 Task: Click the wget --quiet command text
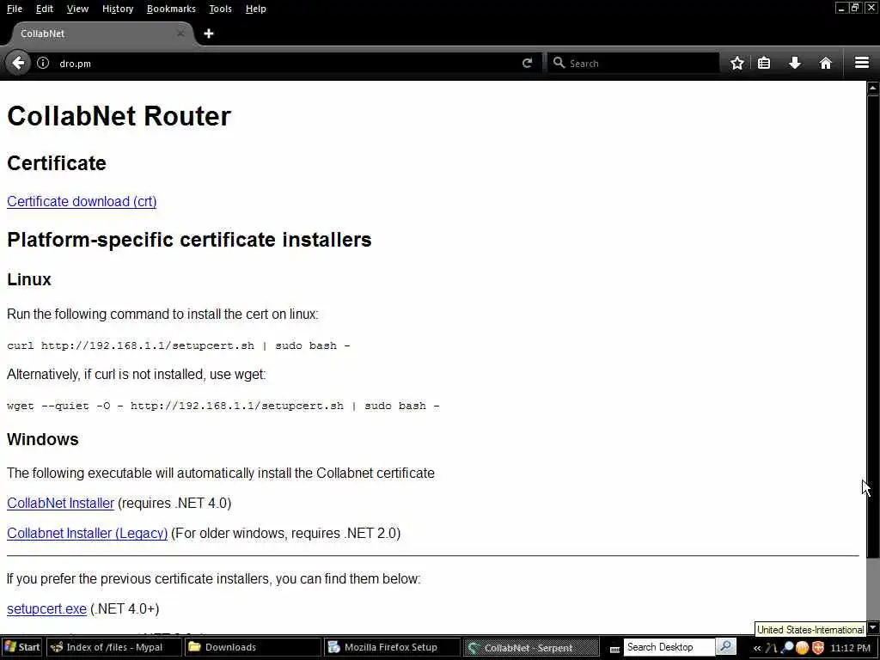[x=223, y=406]
